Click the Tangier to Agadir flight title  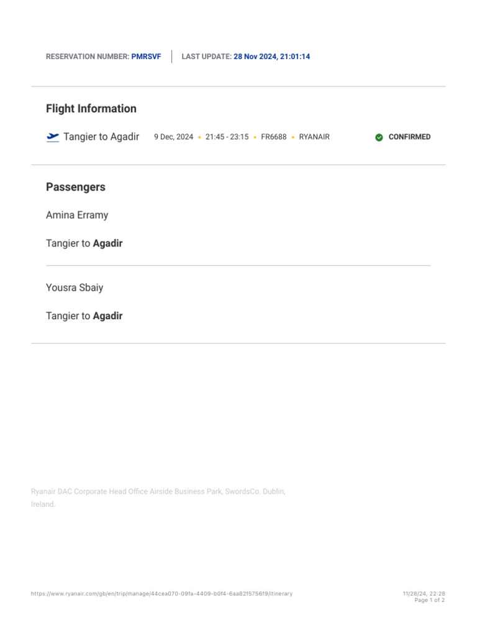coord(101,137)
